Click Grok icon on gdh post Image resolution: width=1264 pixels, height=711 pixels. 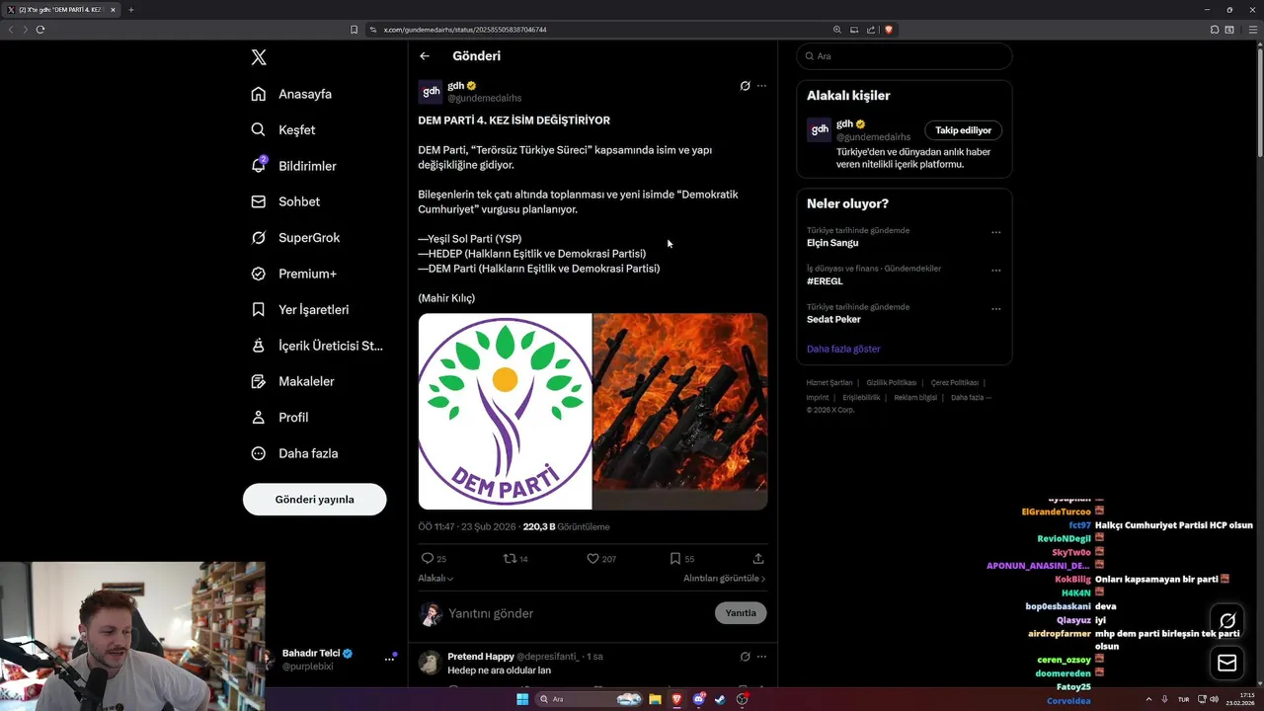(x=745, y=86)
